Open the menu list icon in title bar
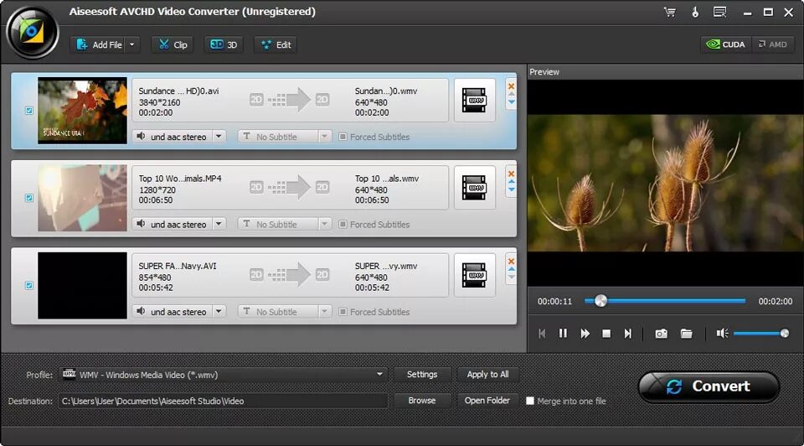This screenshot has width=804, height=446. pyautogui.click(x=720, y=12)
